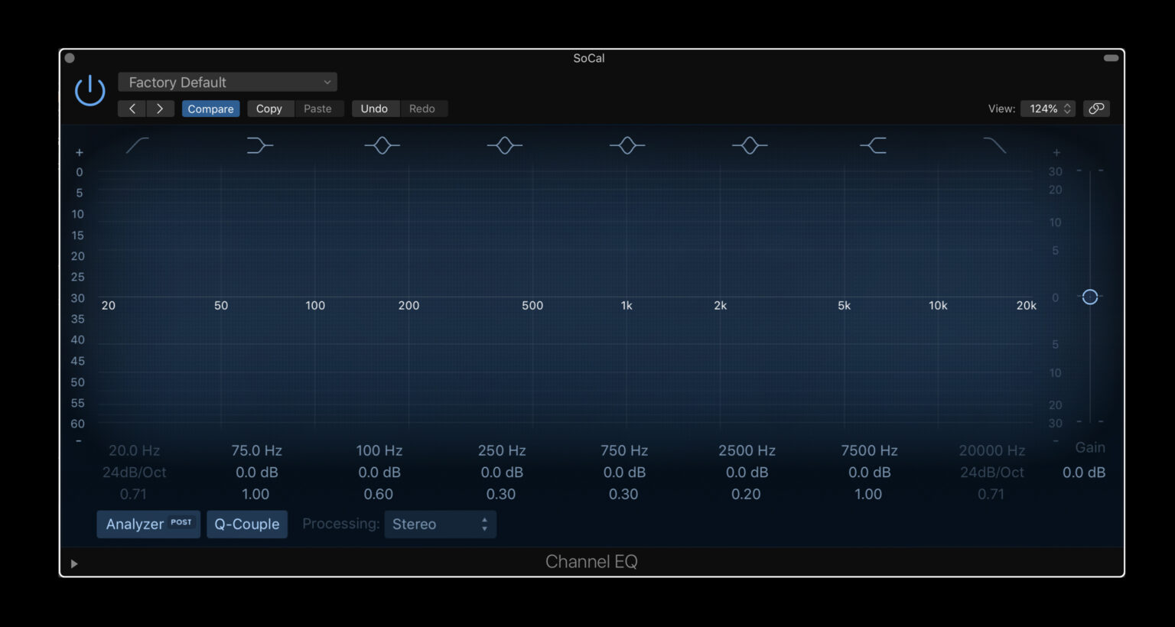Click the Gain slider handle at 0 dB
This screenshot has height=627, width=1175.
coord(1089,297)
